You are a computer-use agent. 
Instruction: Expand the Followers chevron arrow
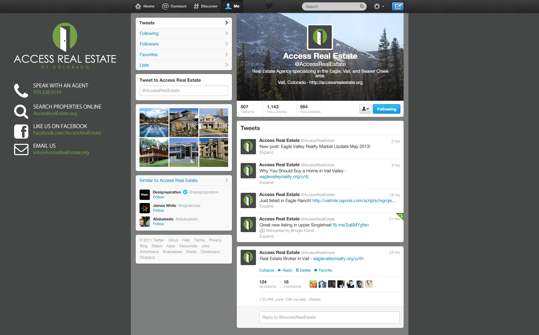point(227,44)
